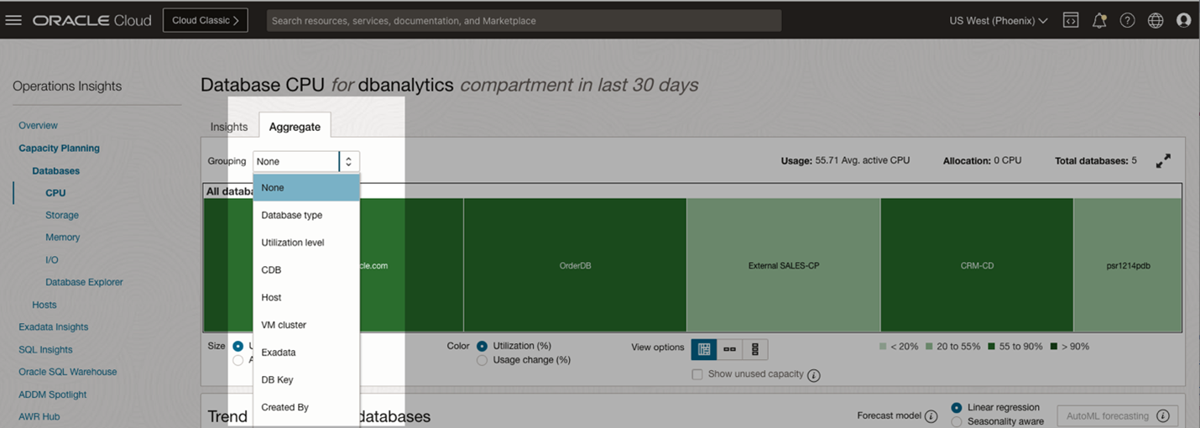Select the stacked list view option icon

click(755, 349)
